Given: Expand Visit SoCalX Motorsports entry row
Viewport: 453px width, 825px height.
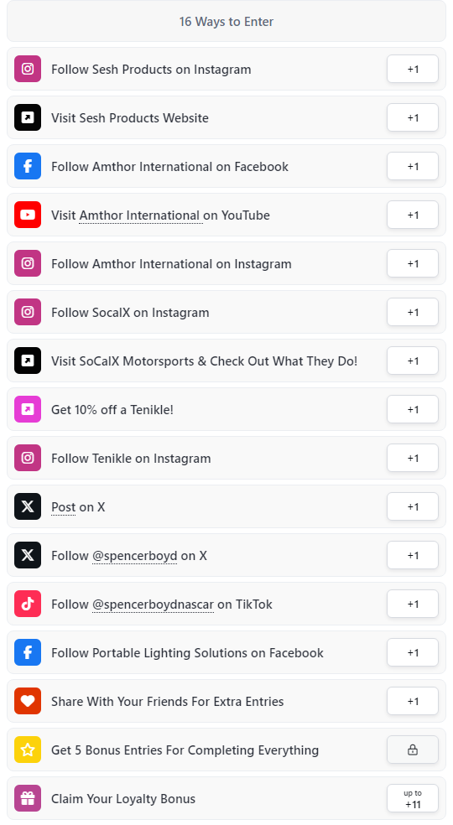Looking at the screenshot, I should [x=226, y=361].
